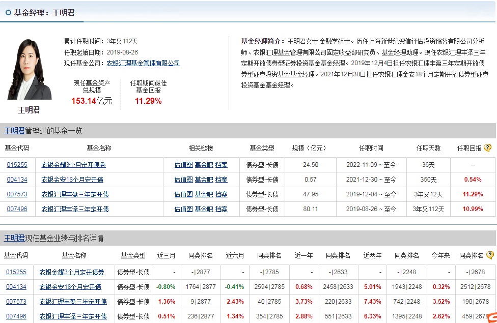Select the 3年又112天 cumulative tenure text at top
This screenshot has height=323, width=497.
pyautogui.click(x=122, y=41)
